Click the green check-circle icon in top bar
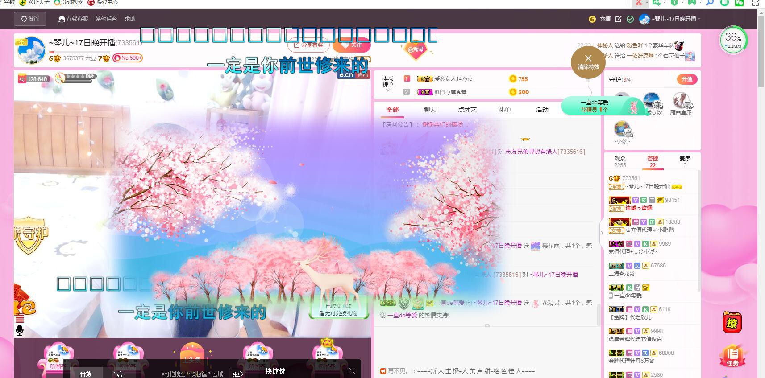The height and width of the screenshot is (378, 765). tap(630, 19)
